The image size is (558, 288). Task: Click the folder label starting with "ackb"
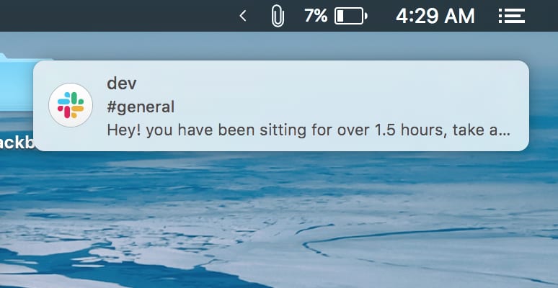(x=17, y=143)
